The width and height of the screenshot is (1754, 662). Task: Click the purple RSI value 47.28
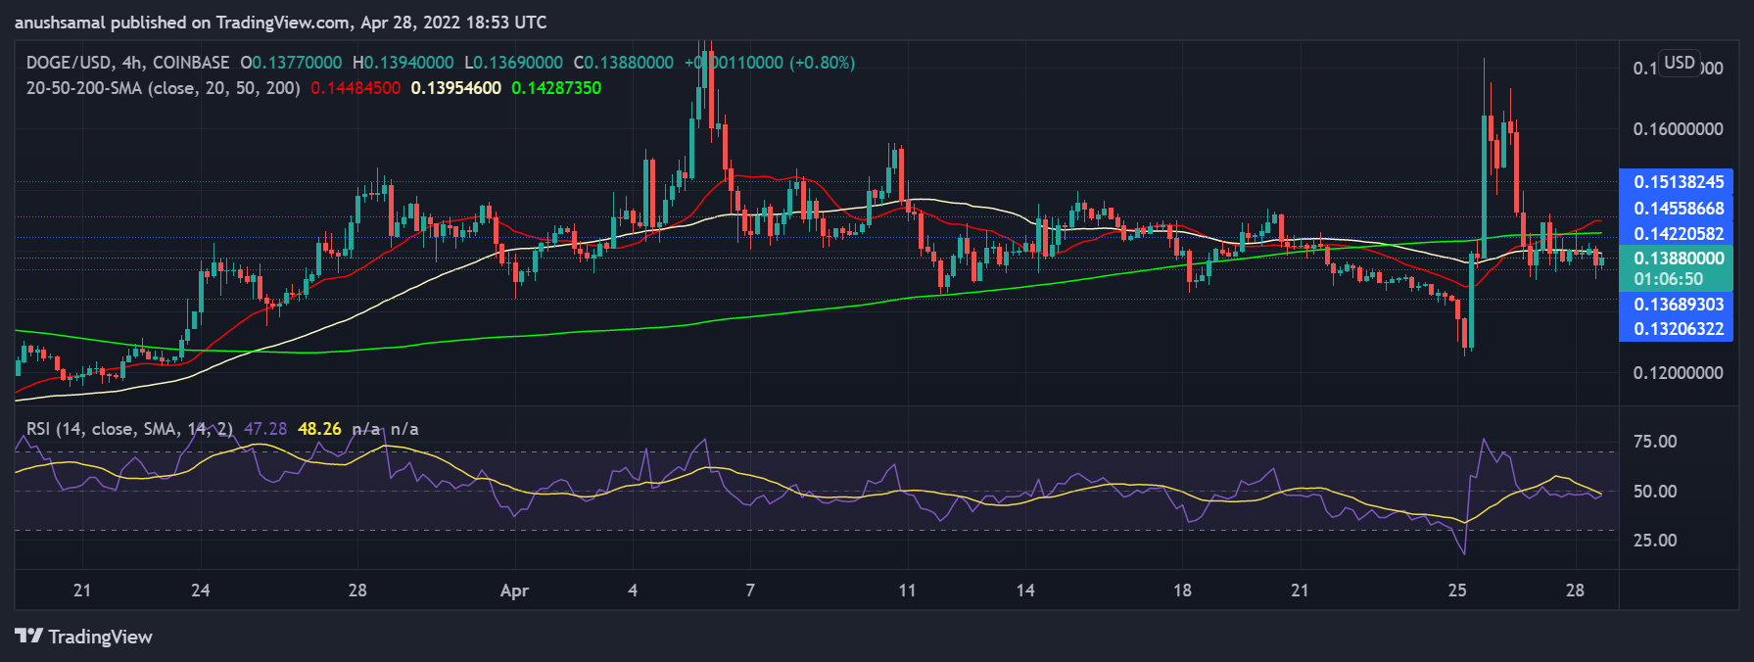coord(265,429)
